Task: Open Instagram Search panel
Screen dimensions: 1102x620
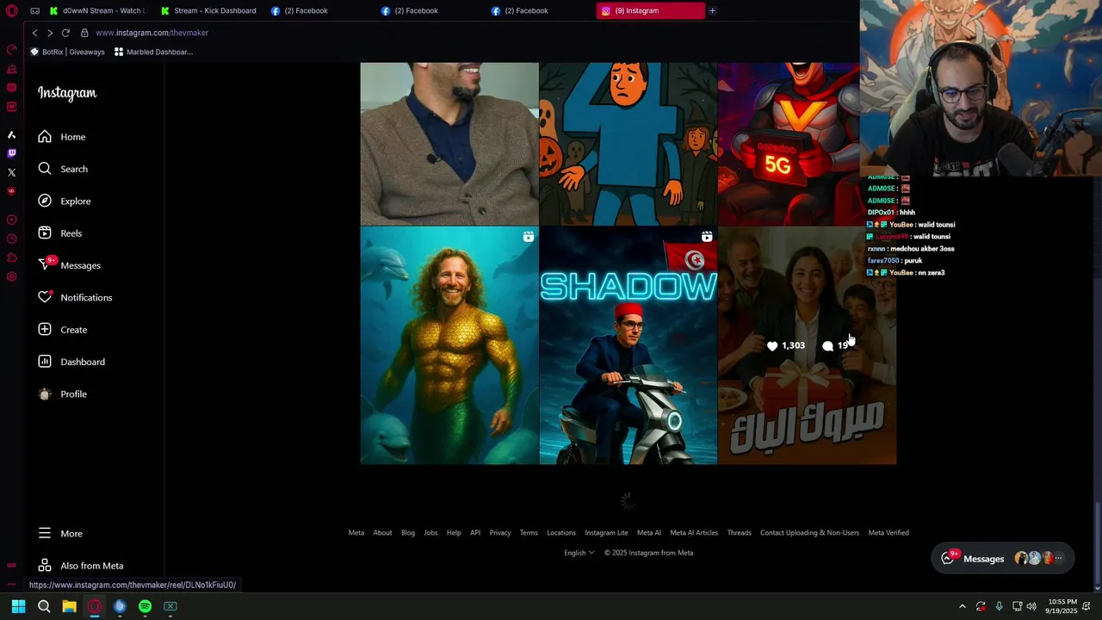Action: pos(62,169)
